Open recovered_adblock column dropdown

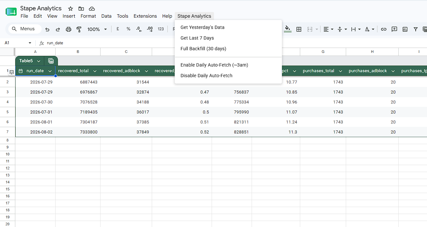click(x=146, y=71)
